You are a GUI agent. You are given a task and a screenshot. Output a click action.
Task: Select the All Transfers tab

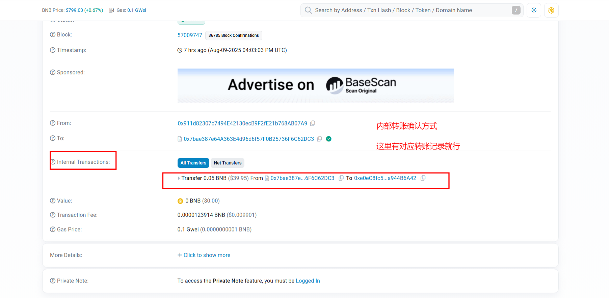coord(193,163)
